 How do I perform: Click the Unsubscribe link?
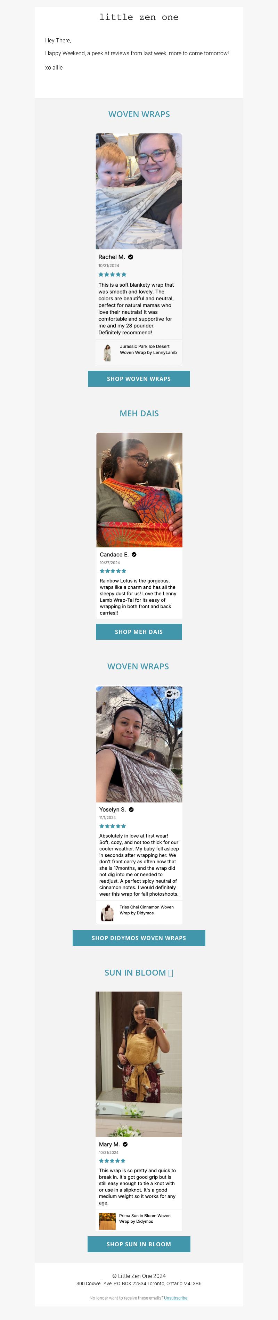tap(175, 1298)
